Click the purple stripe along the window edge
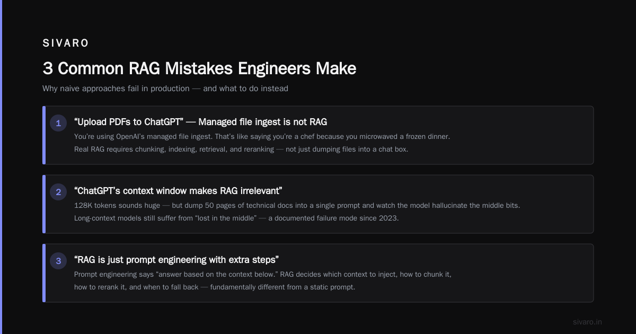The image size is (636, 334). (1, 167)
